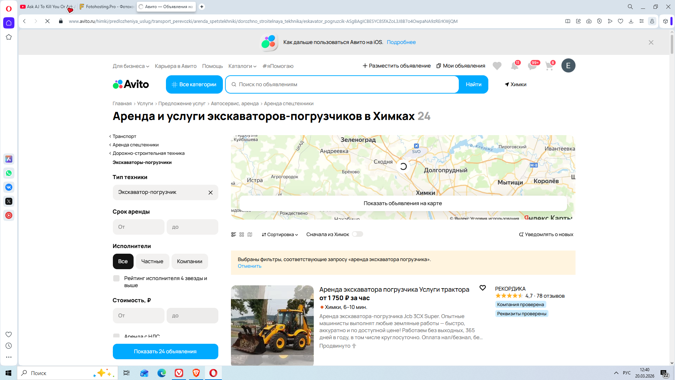This screenshot has height=380, width=675.
Task: Expand the 'Сортировка' dropdown
Action: [x=280, y=234]
